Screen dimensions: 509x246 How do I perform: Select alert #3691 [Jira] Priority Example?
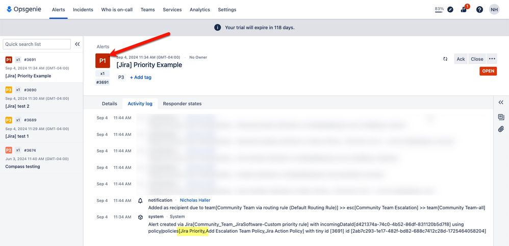[x=41, y=67]
